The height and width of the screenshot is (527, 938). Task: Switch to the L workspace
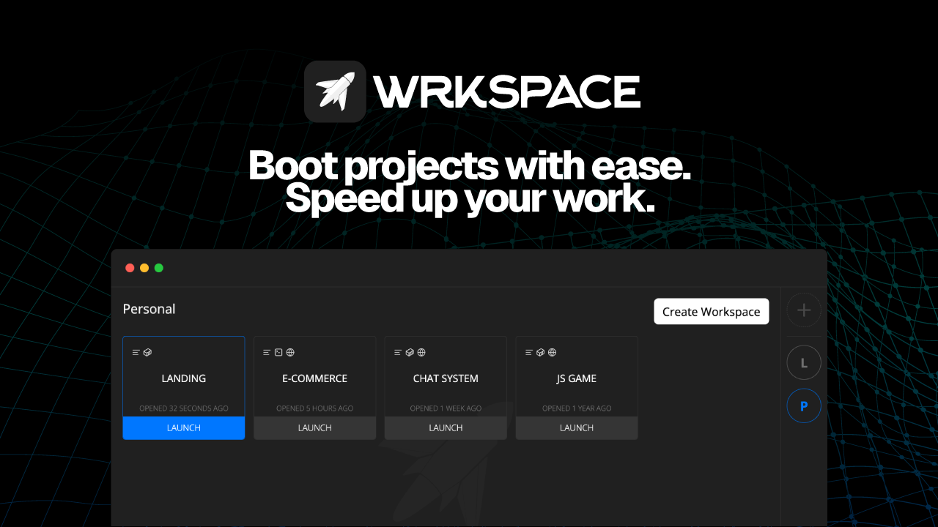point(804,362)
